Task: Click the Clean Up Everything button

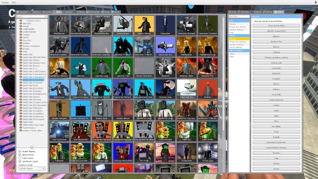Action: pyautogui.click(x=276, y=26)
